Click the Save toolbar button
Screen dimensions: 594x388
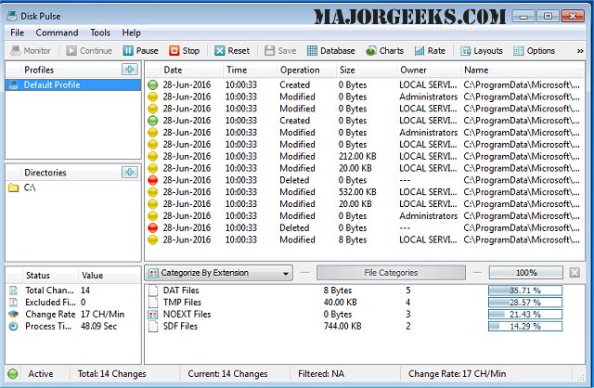pos(280,51)
